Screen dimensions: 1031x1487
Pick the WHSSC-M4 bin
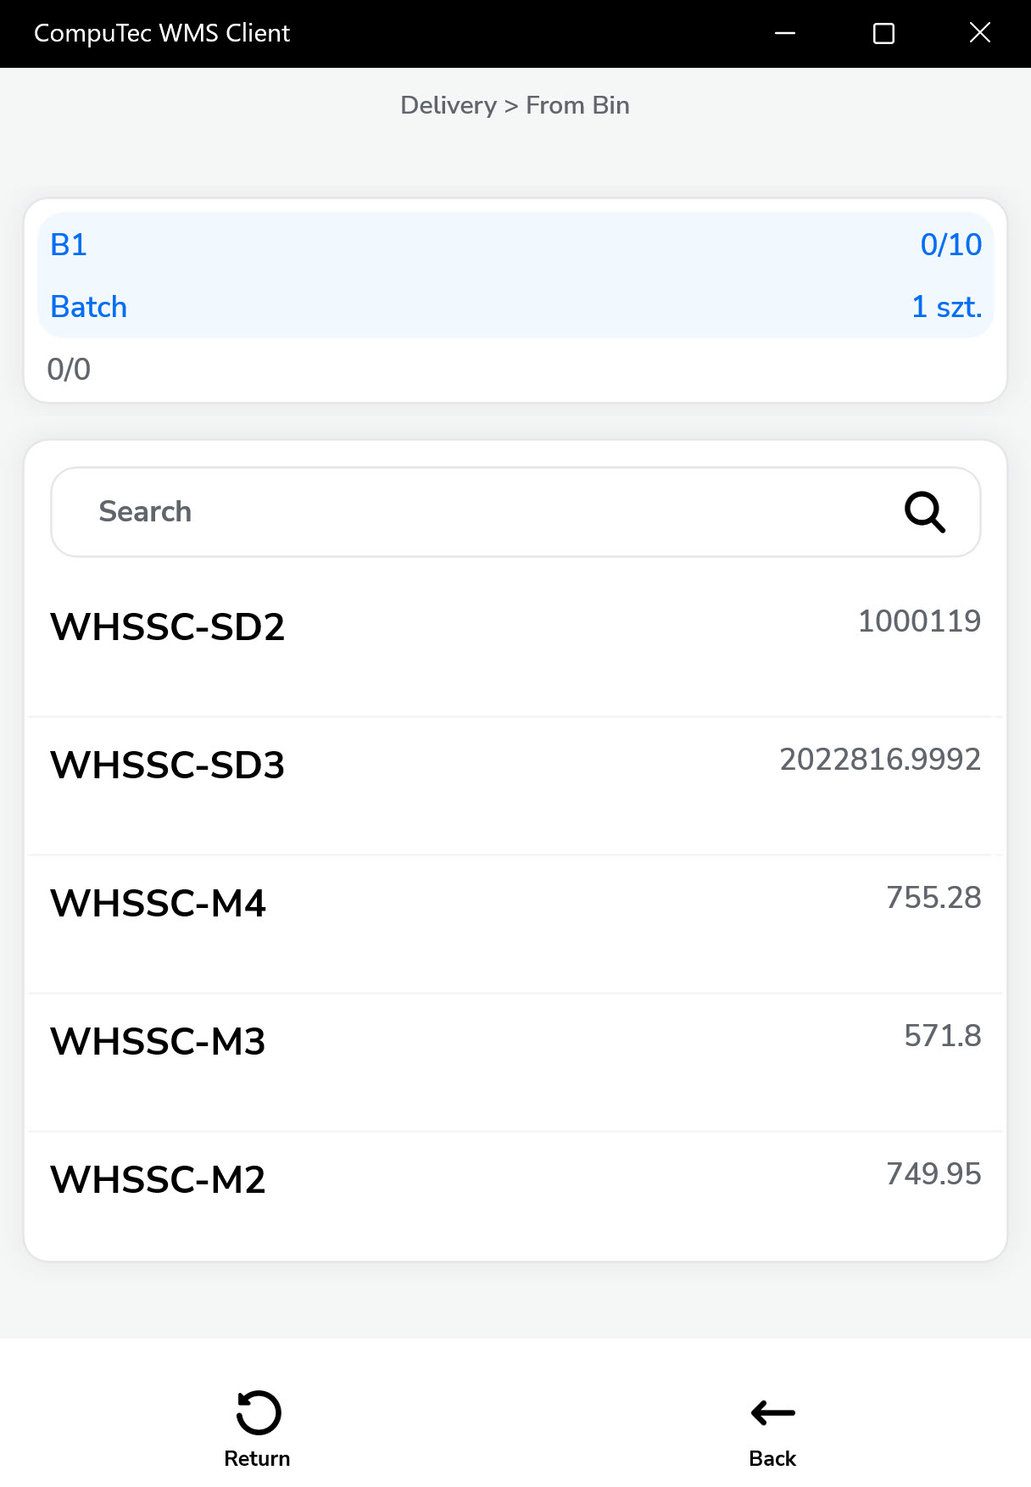(x=159, y=904)
